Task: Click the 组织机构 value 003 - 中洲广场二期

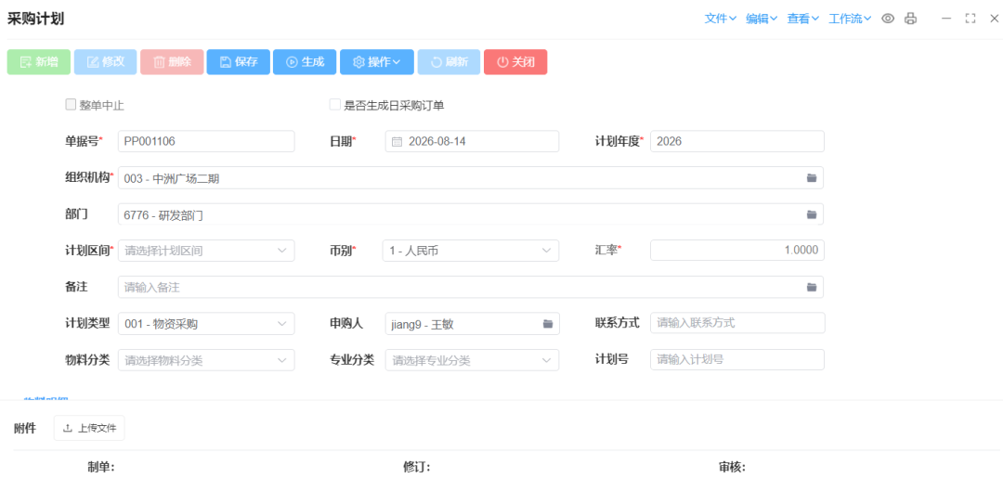Action: pos(172,179)
